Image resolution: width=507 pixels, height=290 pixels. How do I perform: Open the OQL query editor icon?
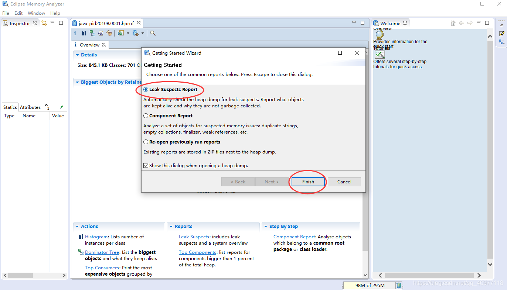[101, 33]
